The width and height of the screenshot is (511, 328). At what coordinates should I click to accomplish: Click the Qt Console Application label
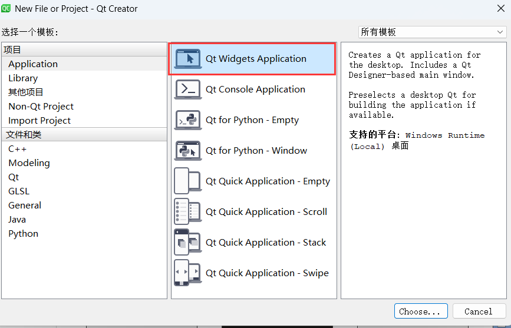(x=255, y=90)
